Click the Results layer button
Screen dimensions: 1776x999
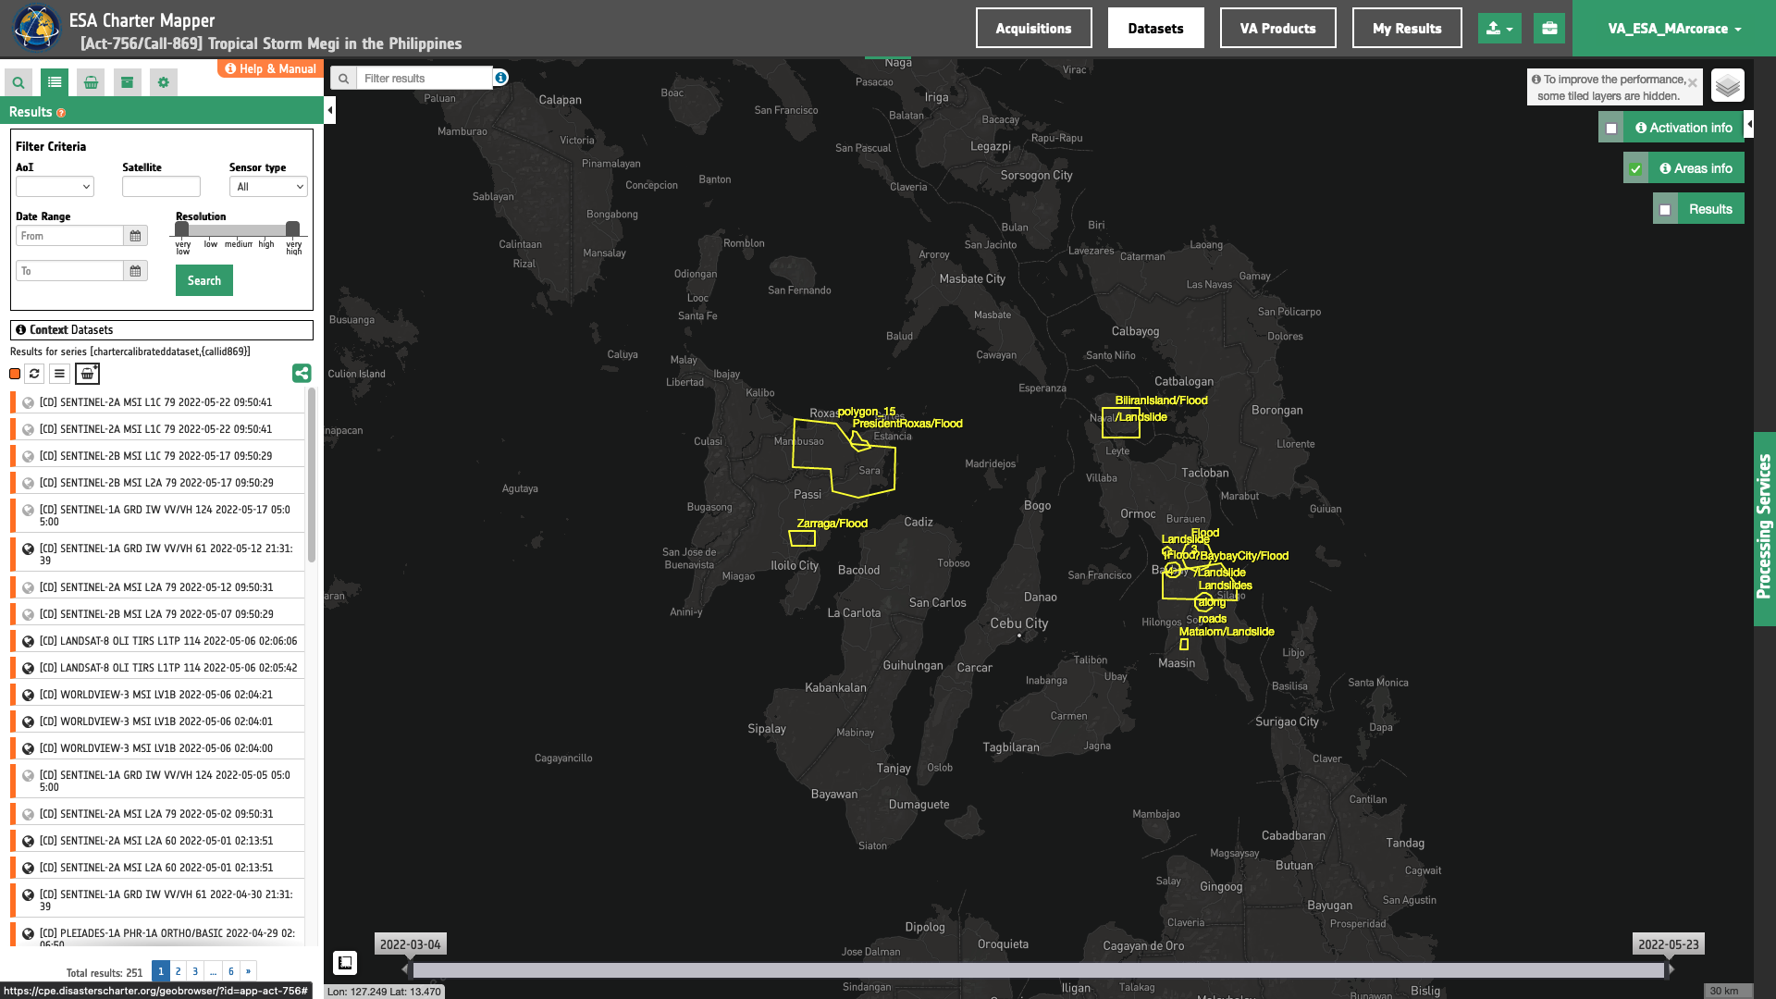(x=1710, y=209)
